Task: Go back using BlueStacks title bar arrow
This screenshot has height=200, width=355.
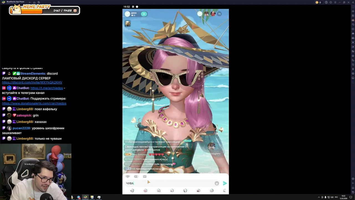Action: click(30, 2)
